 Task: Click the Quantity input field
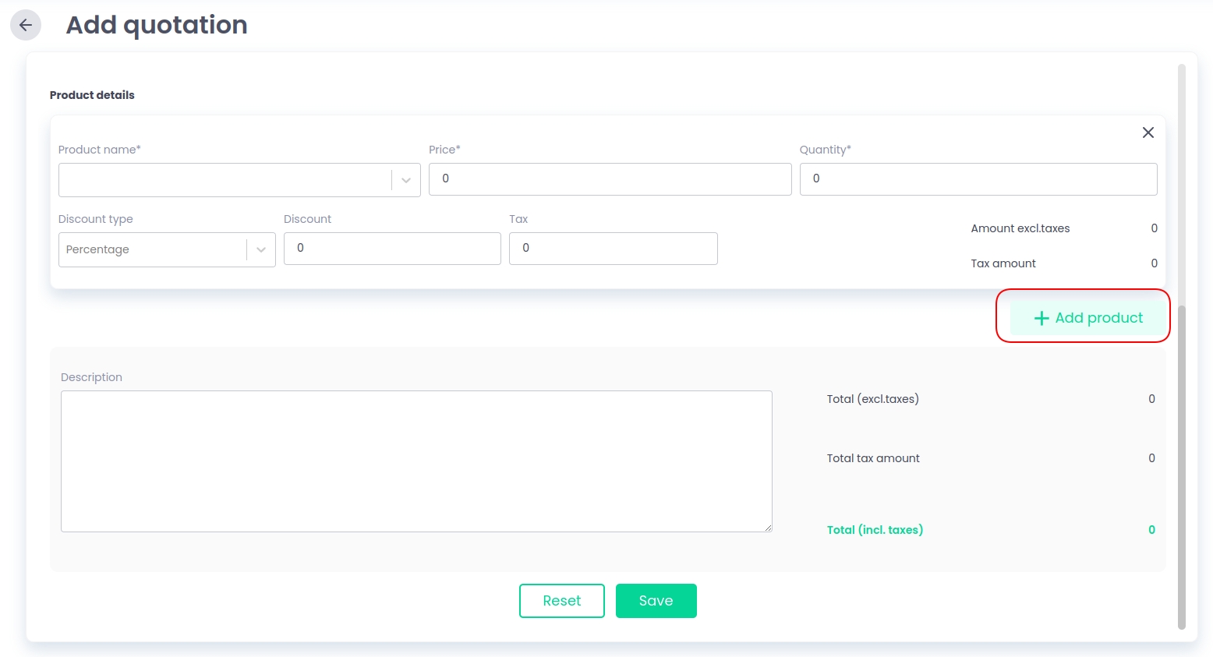coord(978,179)
